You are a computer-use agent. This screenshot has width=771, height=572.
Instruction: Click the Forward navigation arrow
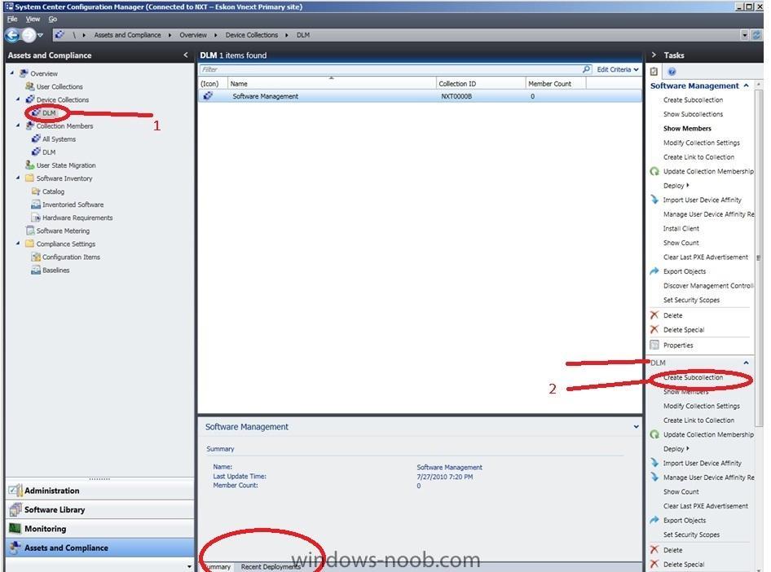pos(29,35)
